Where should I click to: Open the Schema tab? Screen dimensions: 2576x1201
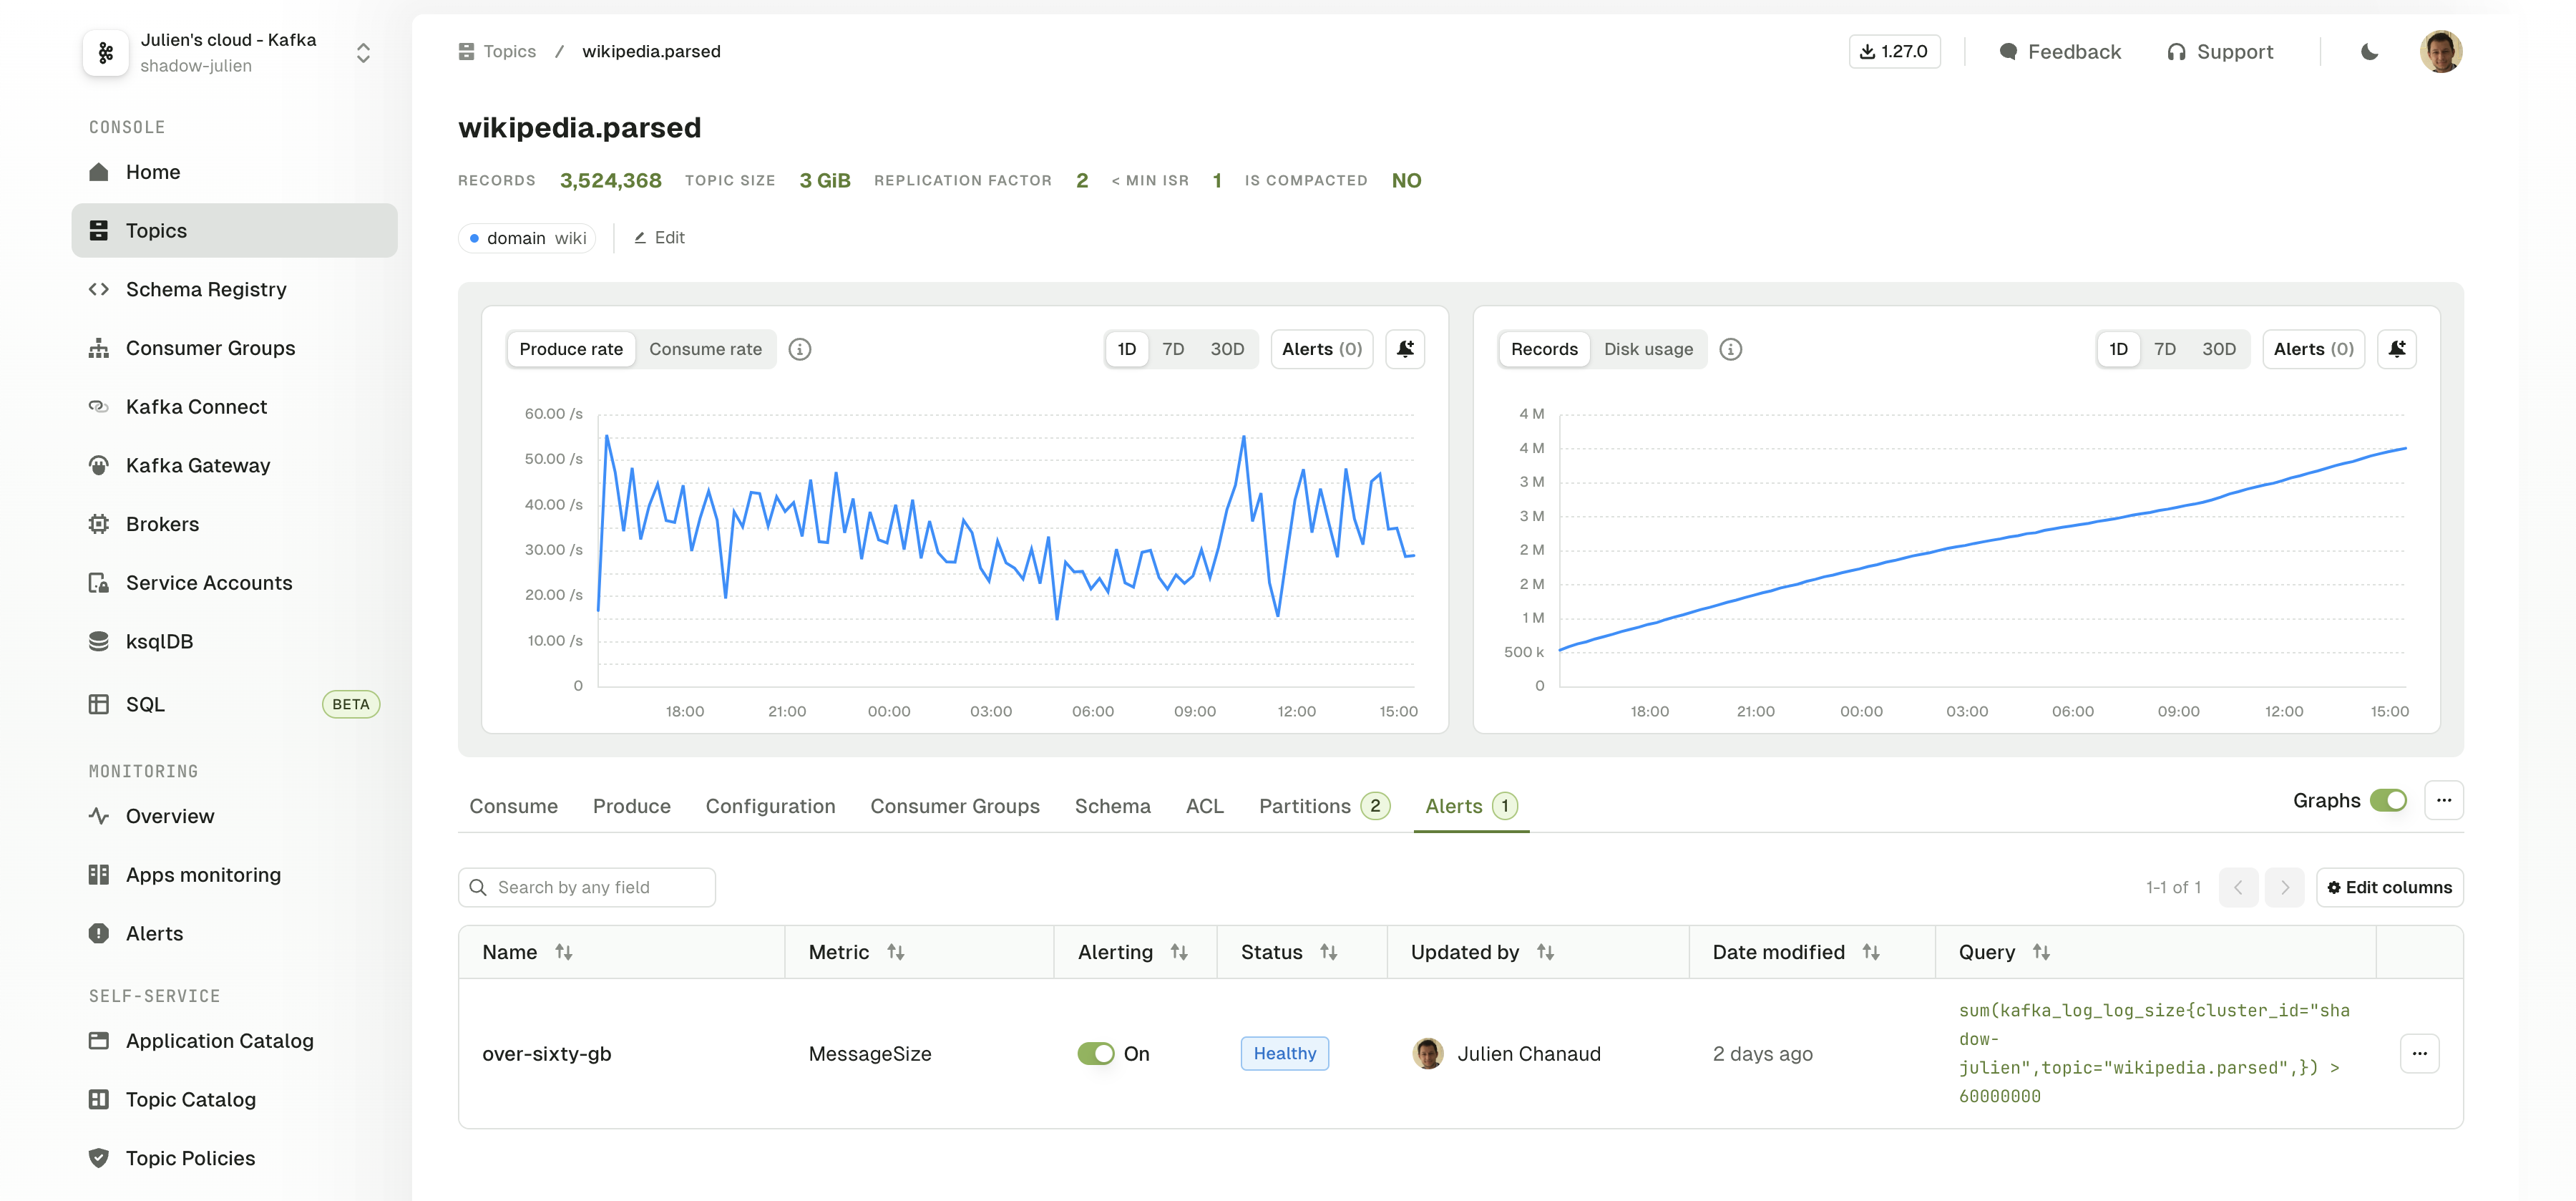1112,806
